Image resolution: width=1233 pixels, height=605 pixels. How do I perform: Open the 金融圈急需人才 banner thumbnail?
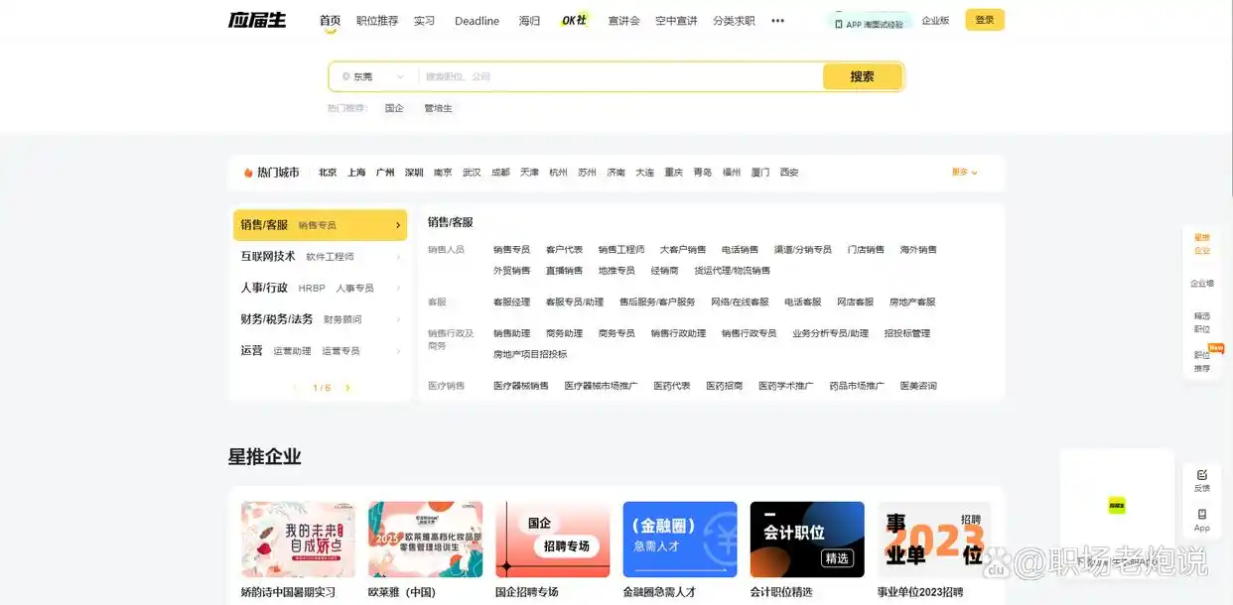click(679, 539)
